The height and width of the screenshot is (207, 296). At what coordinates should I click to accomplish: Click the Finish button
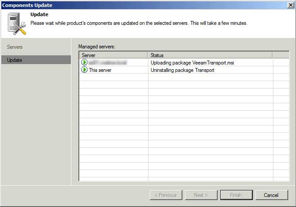click(x=236, y=195)
